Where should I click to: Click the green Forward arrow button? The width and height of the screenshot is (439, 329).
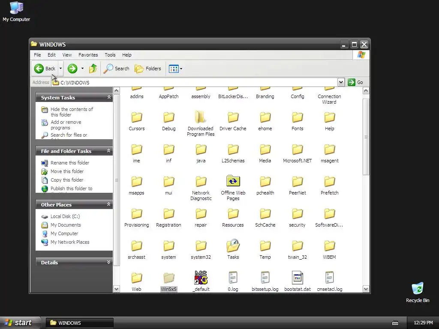click(72, 69)
